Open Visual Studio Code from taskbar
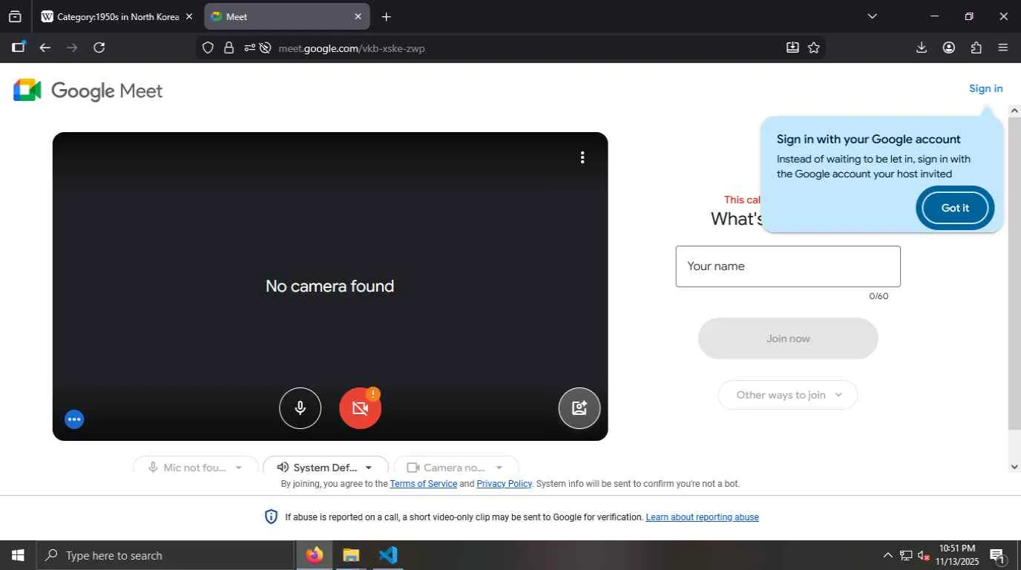1021x570 pixels. [387, 555]
